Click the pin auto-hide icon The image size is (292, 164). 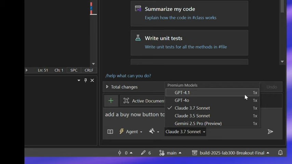coord(85,80)
